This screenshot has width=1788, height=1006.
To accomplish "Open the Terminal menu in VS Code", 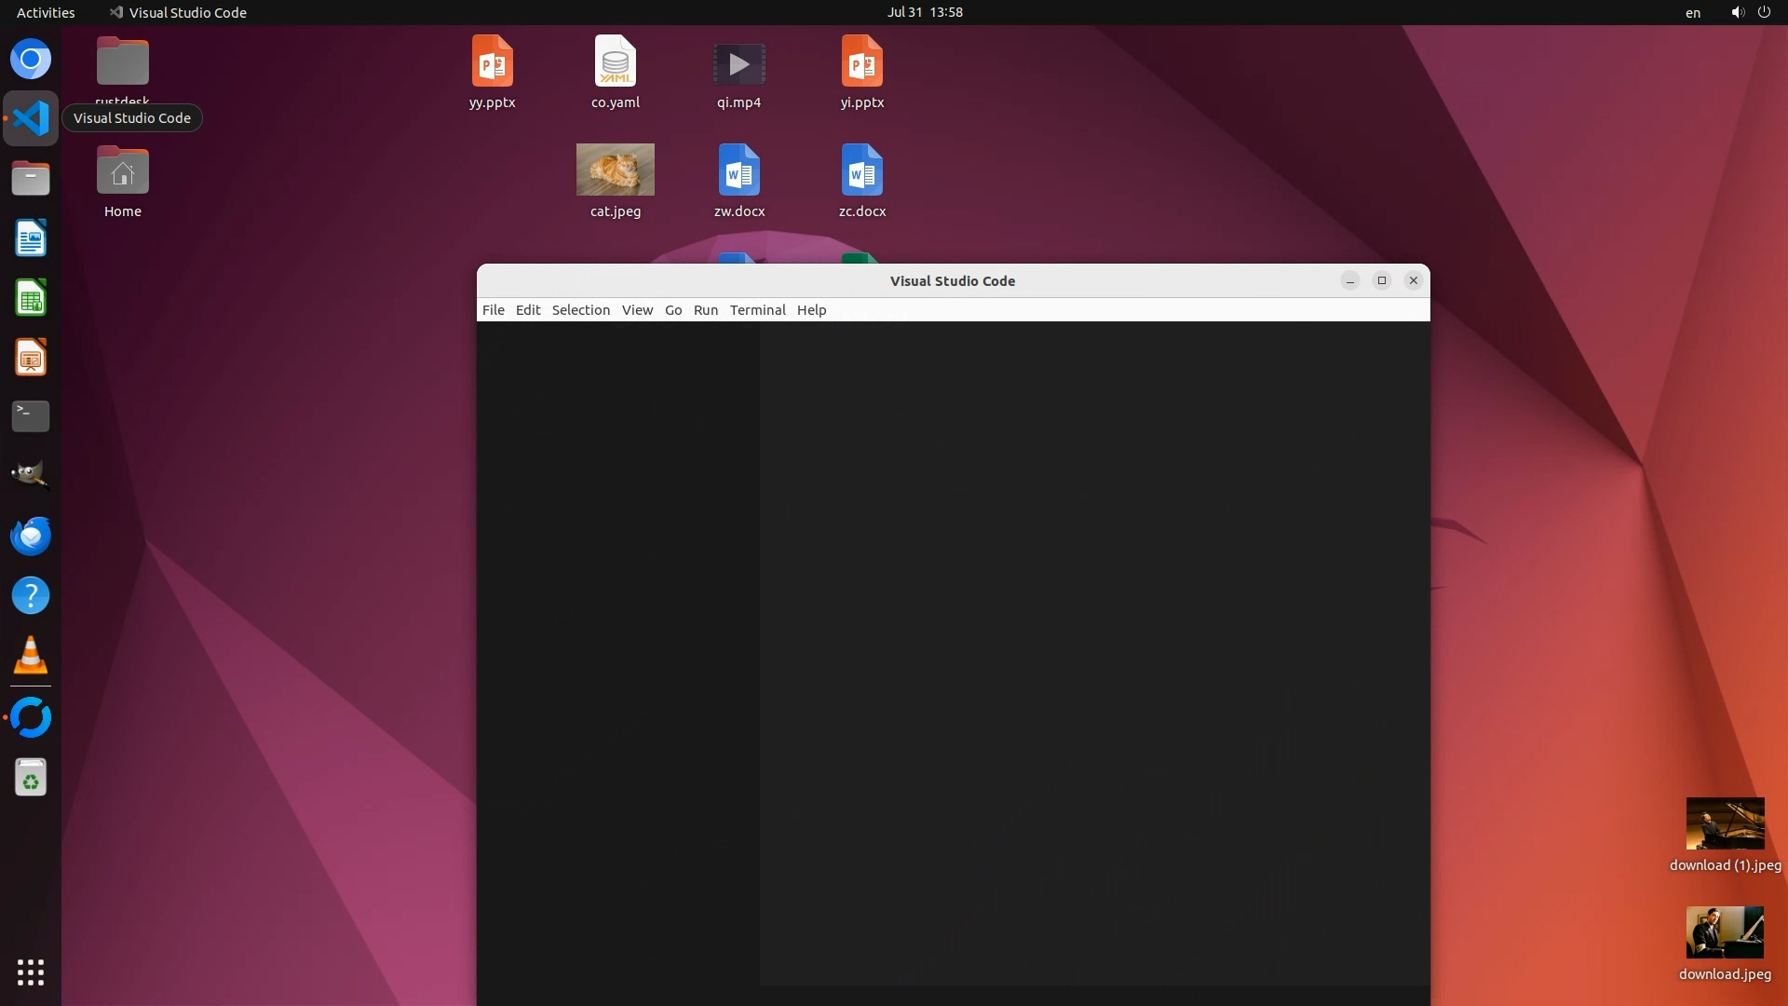I will click(x=757, y=310).
